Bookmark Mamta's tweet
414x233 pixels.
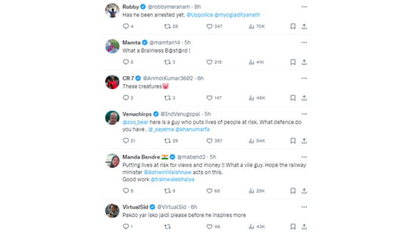click(x=293, y=62)
